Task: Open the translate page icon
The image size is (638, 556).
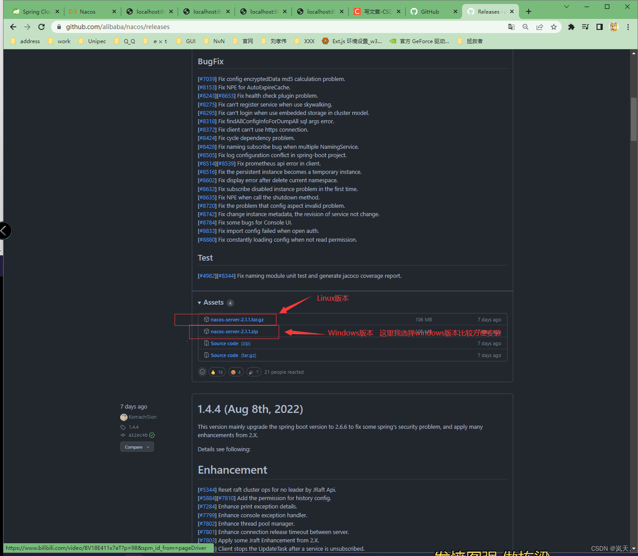Action: [511, 27]
